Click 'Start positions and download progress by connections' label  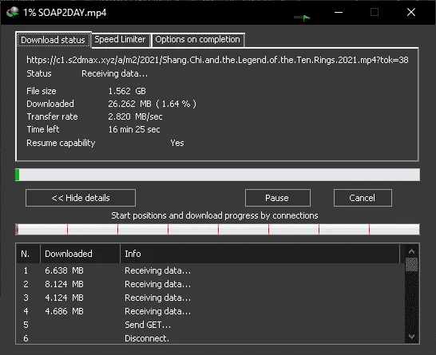(215, 215)
